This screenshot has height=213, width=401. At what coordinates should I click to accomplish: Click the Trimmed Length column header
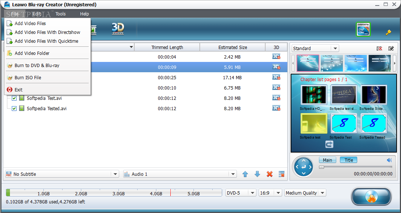pyautogui.click(x=167, y=47)
